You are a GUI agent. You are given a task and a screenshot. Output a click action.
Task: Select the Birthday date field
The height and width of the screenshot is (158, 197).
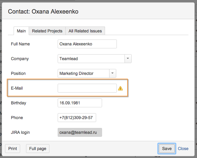80,103
